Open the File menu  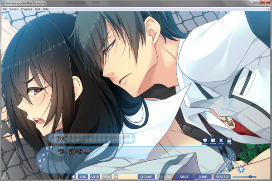(x=5, y=9)
